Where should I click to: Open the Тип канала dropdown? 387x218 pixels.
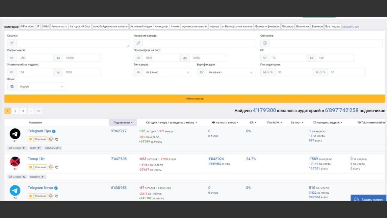[x=163, y=72]
